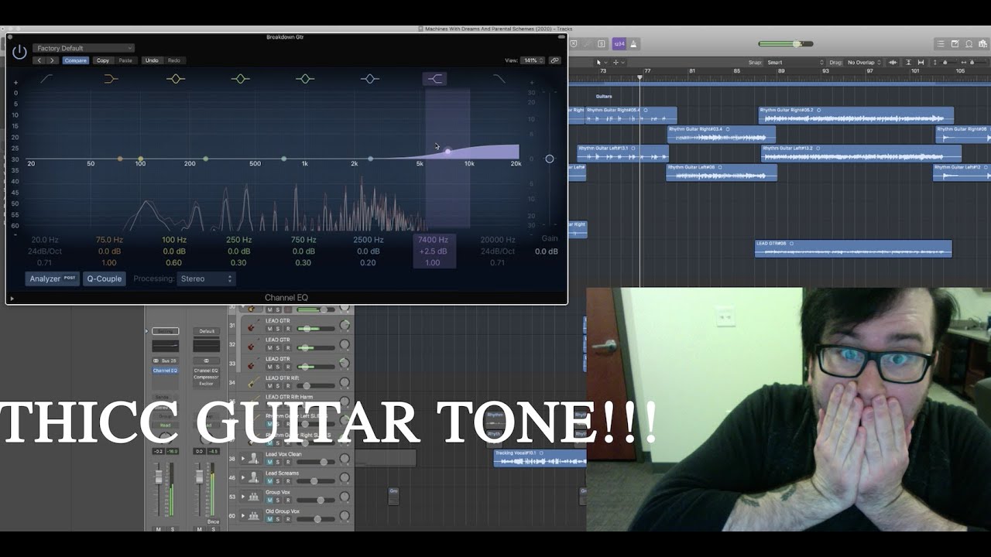
Task: Open the List Editors icon
Action: 941,44
